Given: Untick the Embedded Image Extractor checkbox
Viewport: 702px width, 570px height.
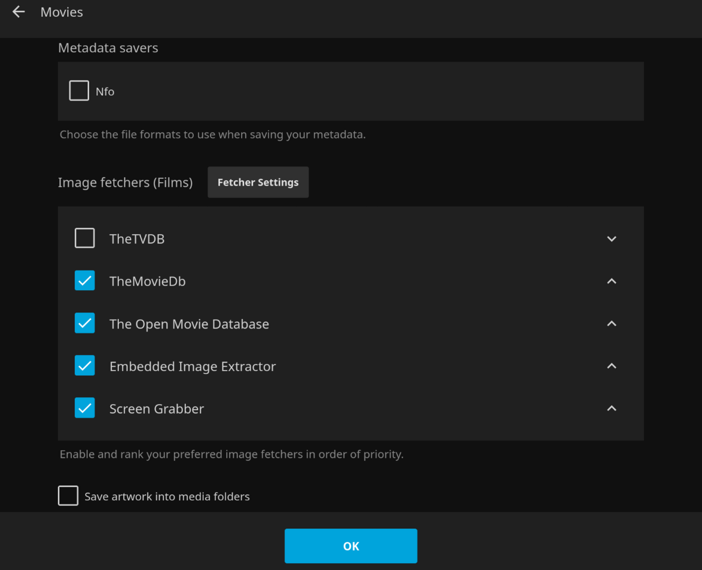Looking at the screenshot, I should pos(85,366).
